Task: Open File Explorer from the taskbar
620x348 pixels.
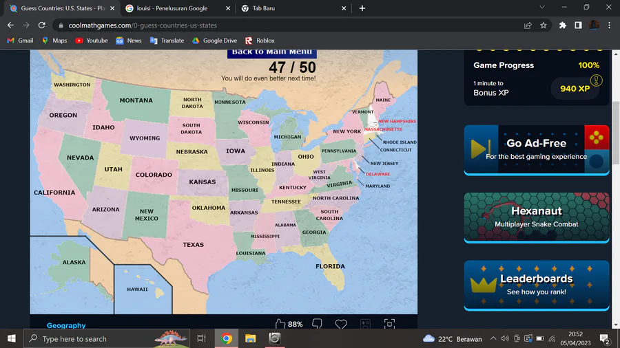Action: [x=250, y=338]
